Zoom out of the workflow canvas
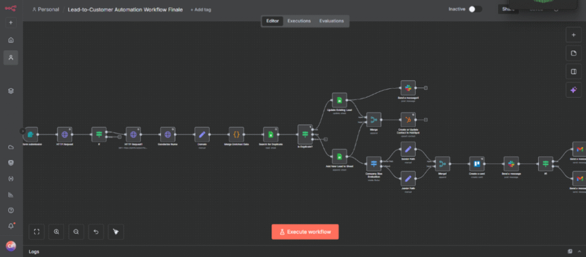The height and width of the screenshot is (257, 586). [76, 231]
